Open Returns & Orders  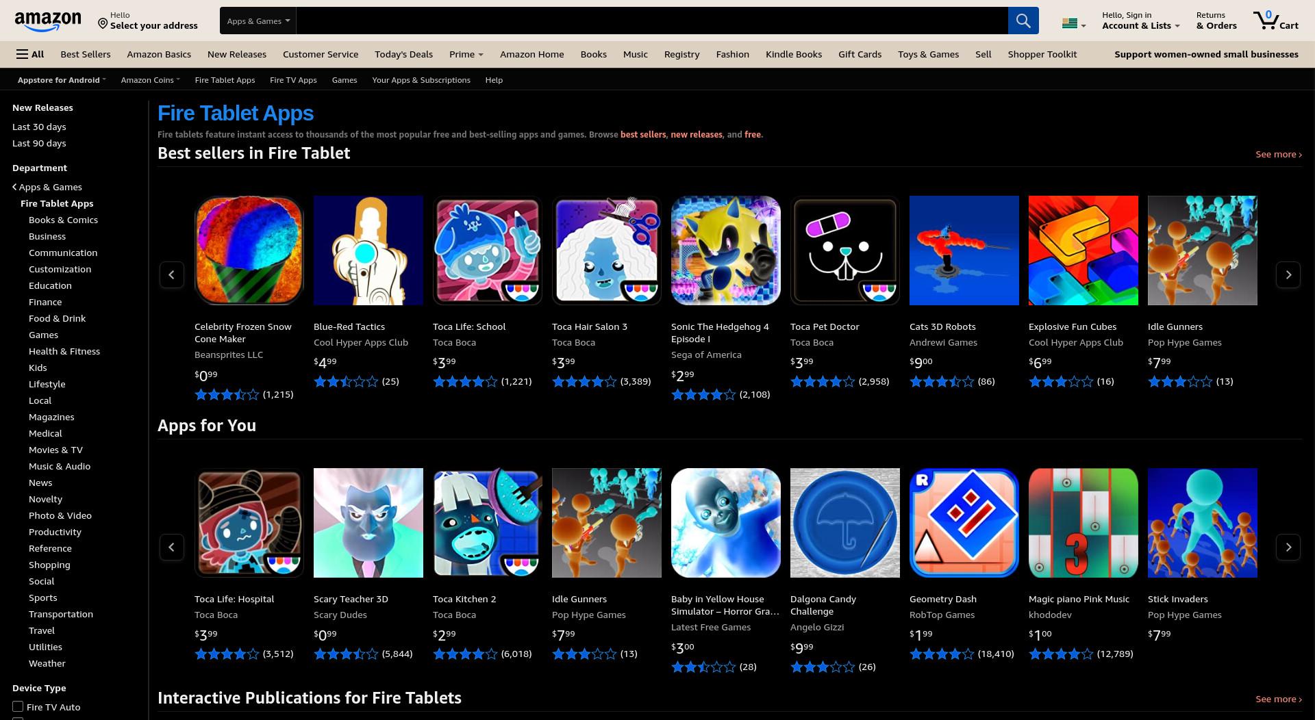click(1216, 21)
